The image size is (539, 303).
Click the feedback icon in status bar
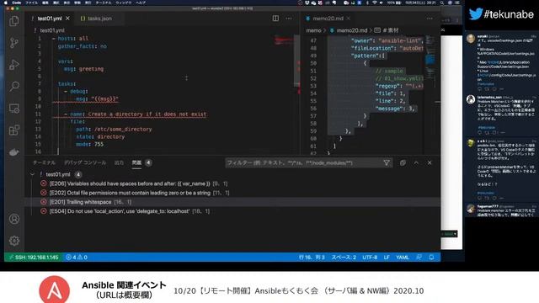[419, 257]
